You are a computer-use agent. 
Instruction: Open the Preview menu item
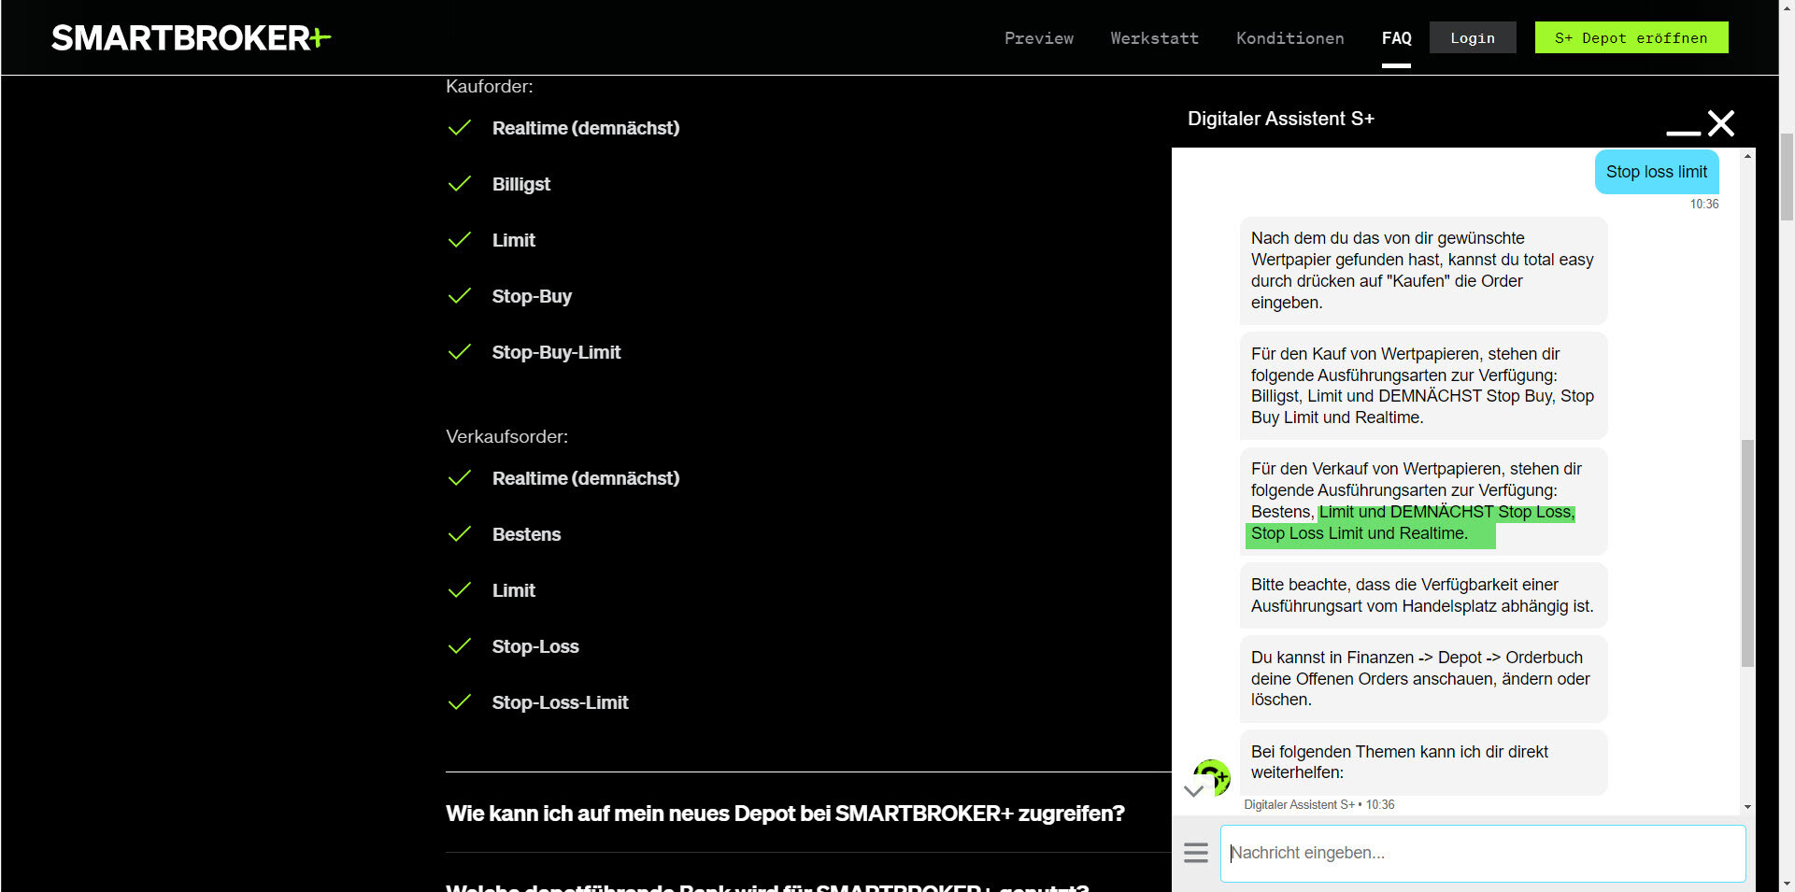click(x=1038, y=38)
